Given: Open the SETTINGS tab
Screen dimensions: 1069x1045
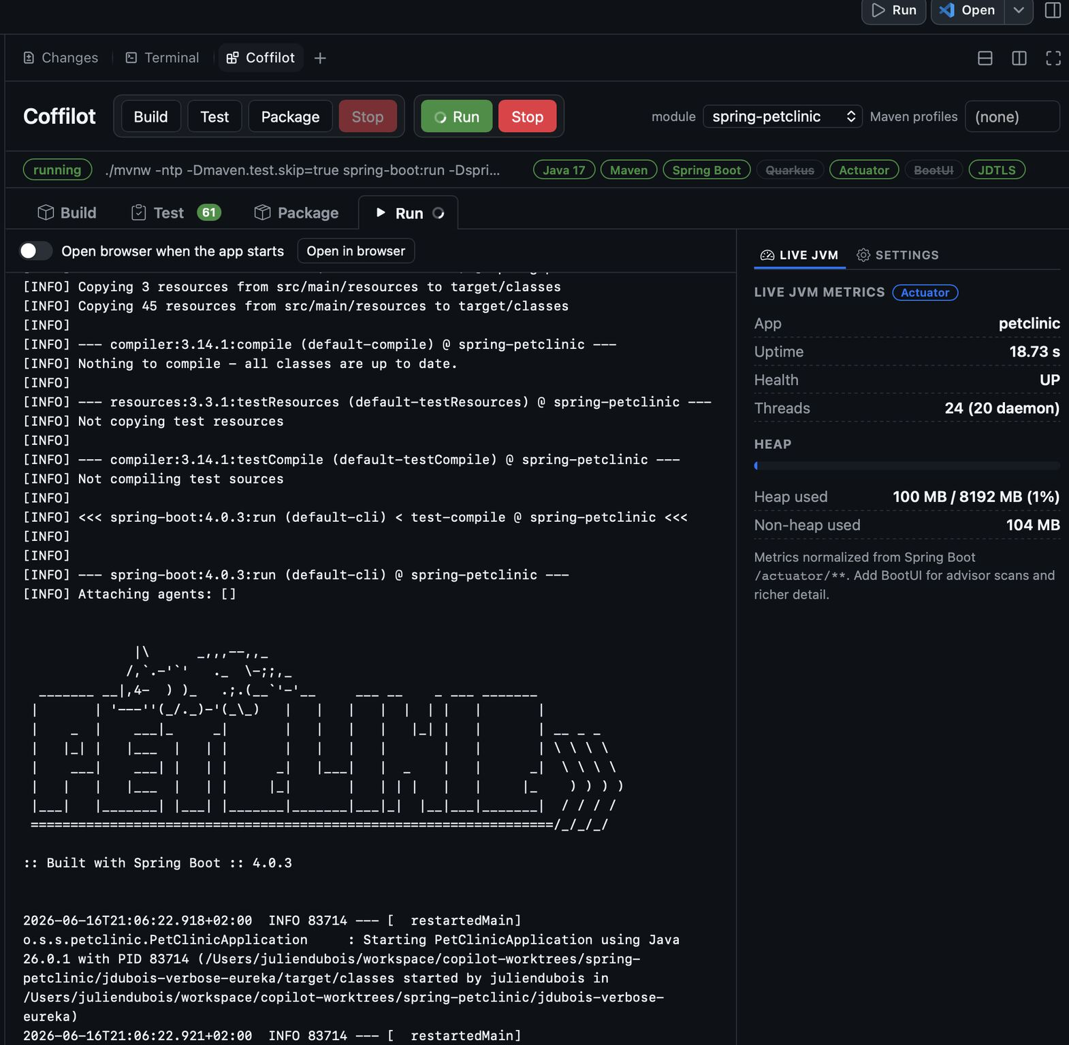Looking at the screenshot, I should [897, 255].
